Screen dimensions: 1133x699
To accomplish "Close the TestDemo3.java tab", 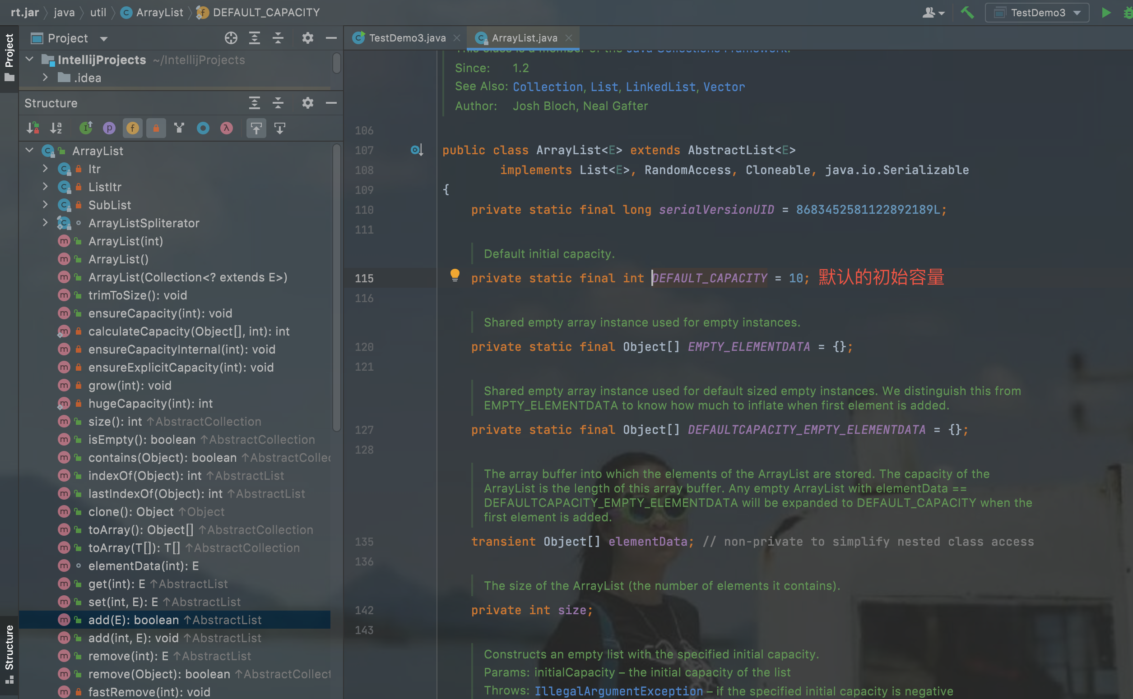I will pyautogui.click(x=457, y=38).
